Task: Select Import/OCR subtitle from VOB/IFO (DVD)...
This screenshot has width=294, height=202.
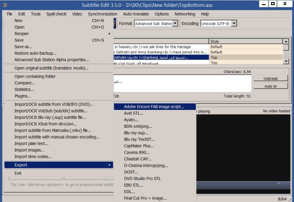Action: pyautogui.click(x=59, y=104)
